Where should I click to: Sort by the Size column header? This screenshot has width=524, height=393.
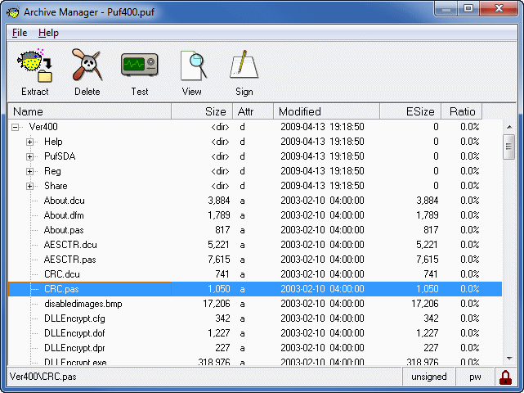point(202,111)
